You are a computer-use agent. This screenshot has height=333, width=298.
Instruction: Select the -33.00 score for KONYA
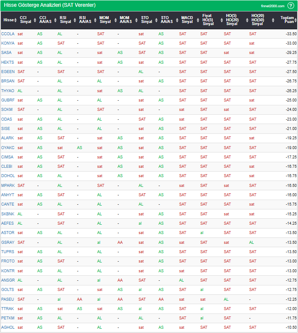pos(291,43)
